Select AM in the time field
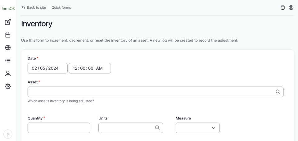Screen dimensions: 298x141 pyautogui.click(x=99, y=68)
